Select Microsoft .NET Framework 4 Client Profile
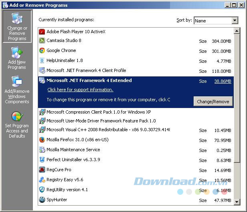Image resolution: width=247 pixels, height=212 pixels. (x=86, y=70)
